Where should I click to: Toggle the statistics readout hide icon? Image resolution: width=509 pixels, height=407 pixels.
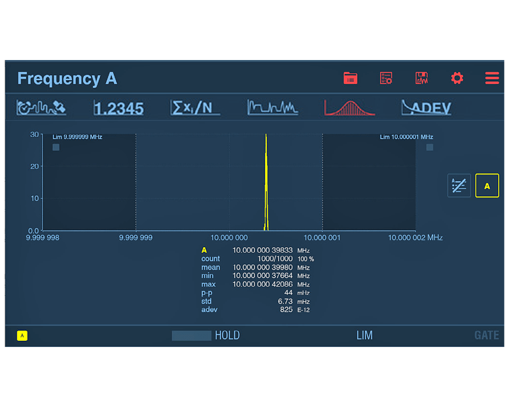coord(459,185)
